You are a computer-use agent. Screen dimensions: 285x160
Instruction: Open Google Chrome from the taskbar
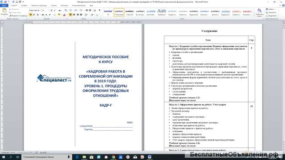pyautogui.click(x=113, y=157)
